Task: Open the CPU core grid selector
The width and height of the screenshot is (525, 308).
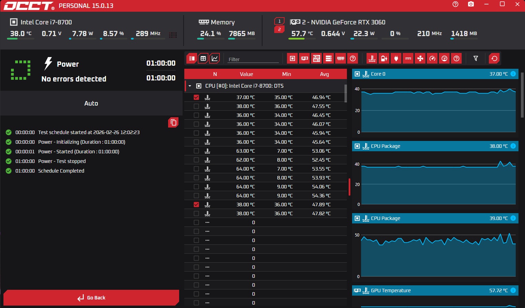Action: point(173,35)
